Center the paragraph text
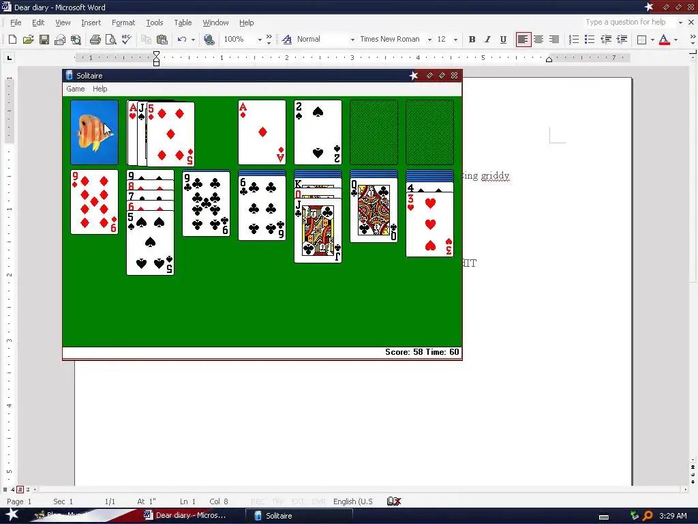This screenshot has width=698, height=524. point(538,39)
